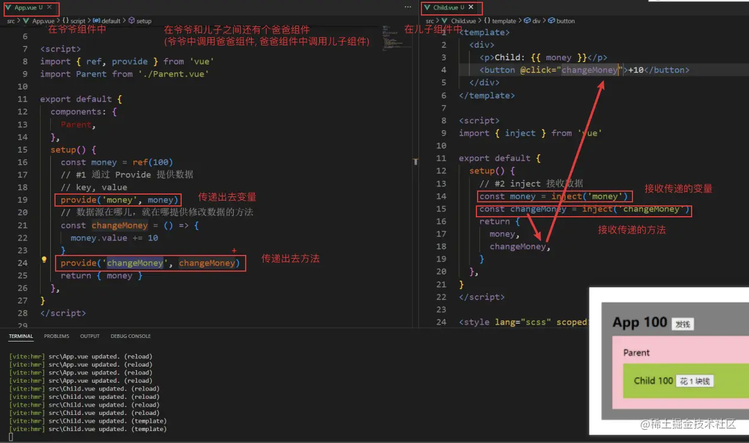Click the "// key, value" comment line
This screenshot has height=443, width=749.
click(93, 187)
